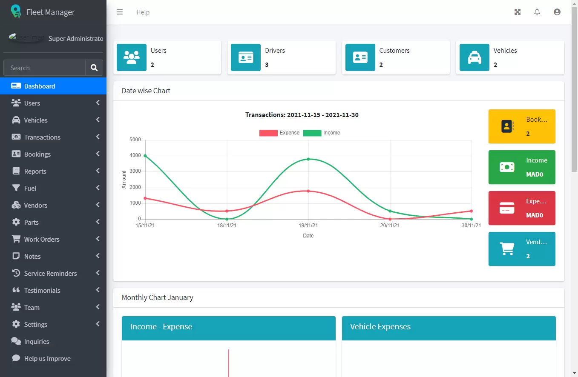Click the search magnifier button

(x=94, y=68)
